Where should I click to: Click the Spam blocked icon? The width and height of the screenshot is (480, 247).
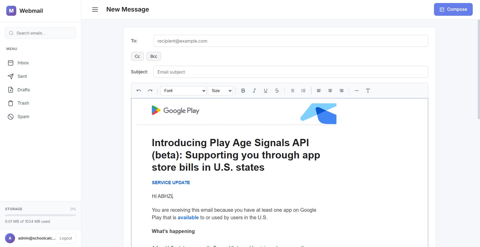click(11, 117)
